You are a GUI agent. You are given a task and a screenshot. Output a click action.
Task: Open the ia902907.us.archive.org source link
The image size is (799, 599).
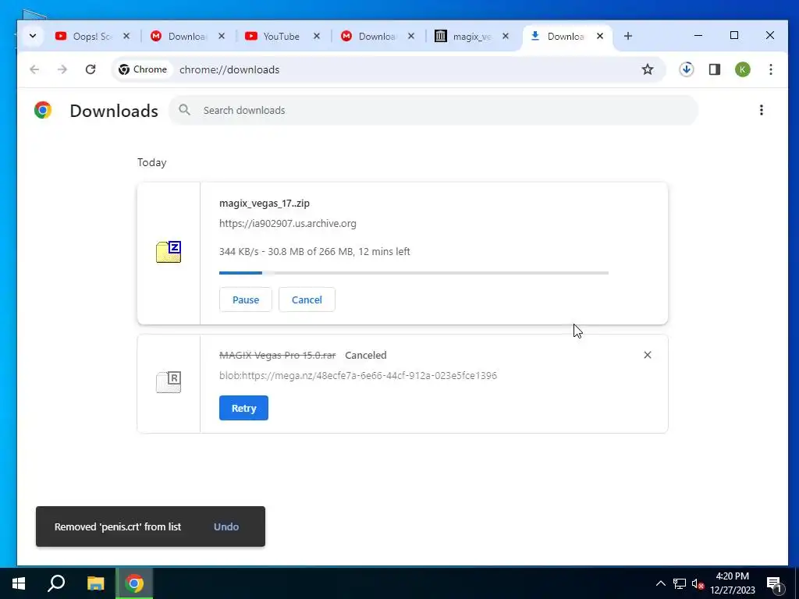[x=288, y=224]
